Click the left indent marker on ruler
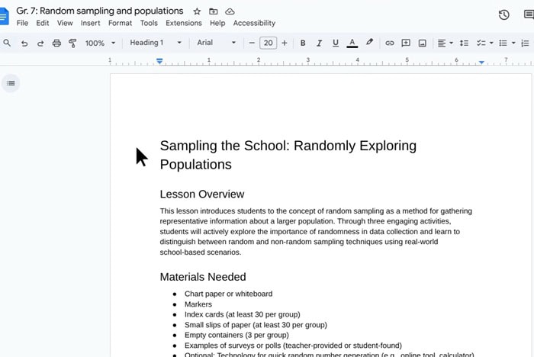 click(x=159, y=61)
